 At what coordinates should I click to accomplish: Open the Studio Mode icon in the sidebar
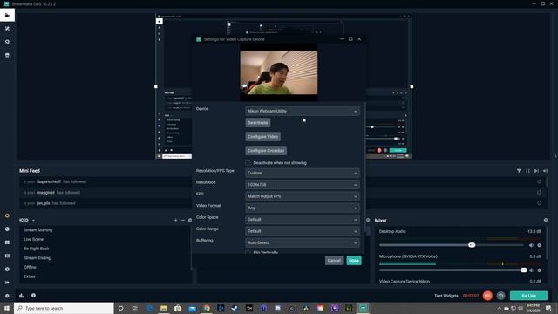coord(7,256)
